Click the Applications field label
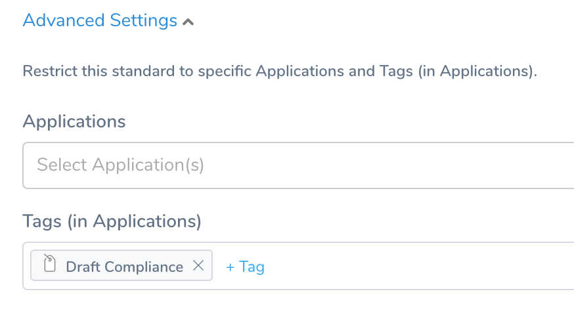The height and width of the screenshot is (327, 574). click(x=74, y=121)
